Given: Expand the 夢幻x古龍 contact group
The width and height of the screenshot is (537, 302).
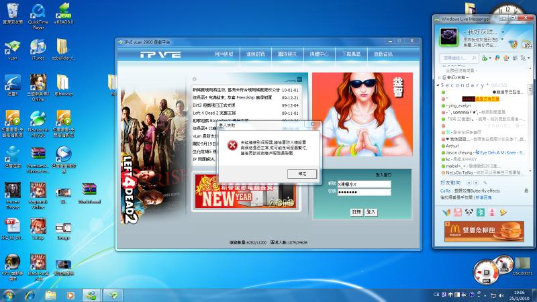Looking at the screenshot, I should pos(440,77).
